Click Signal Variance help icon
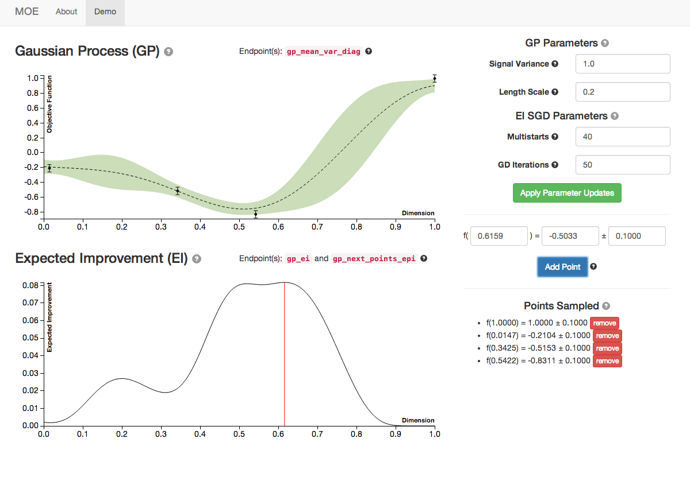Screen dimensions: 690x477 (555, 64)
